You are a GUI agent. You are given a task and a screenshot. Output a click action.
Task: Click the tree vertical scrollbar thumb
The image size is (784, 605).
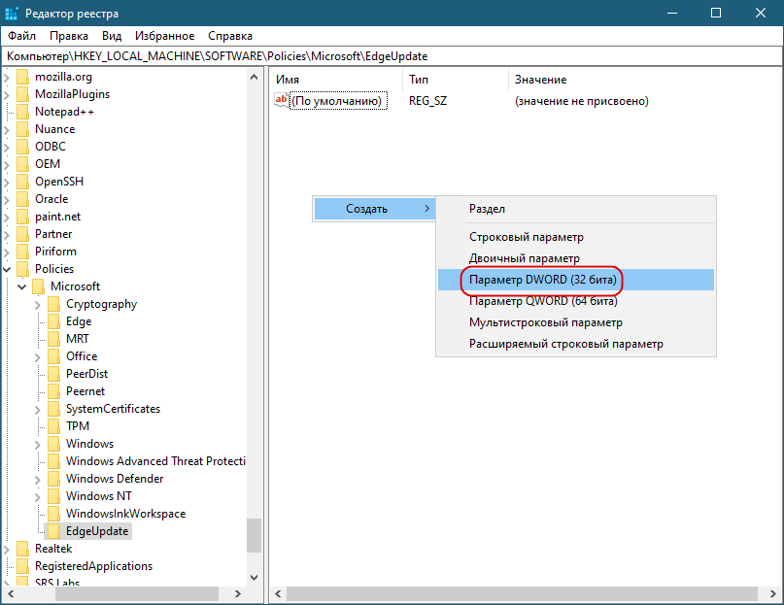(254, 535)
